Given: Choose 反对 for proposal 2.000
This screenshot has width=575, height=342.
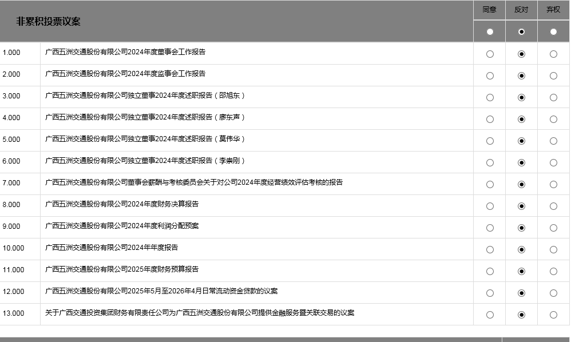Looking at the screenshot, I should click(521, 76).
